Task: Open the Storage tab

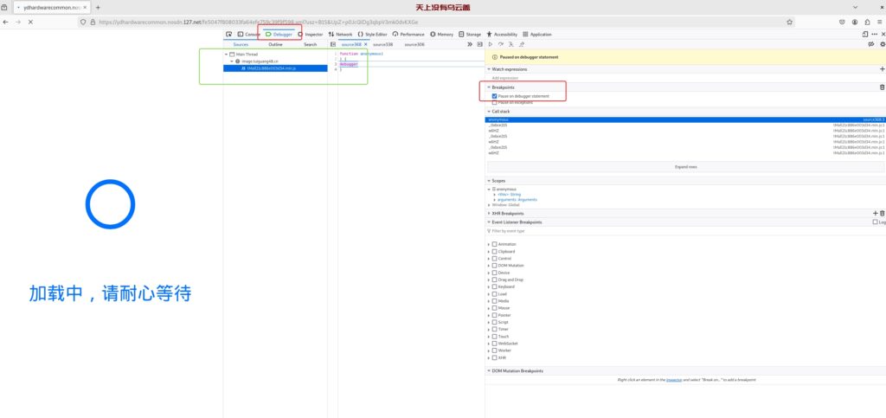Action: click(x=470, y=35)
